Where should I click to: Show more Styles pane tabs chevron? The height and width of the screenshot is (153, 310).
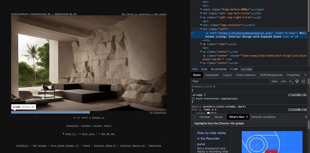(x=305, y=75)
